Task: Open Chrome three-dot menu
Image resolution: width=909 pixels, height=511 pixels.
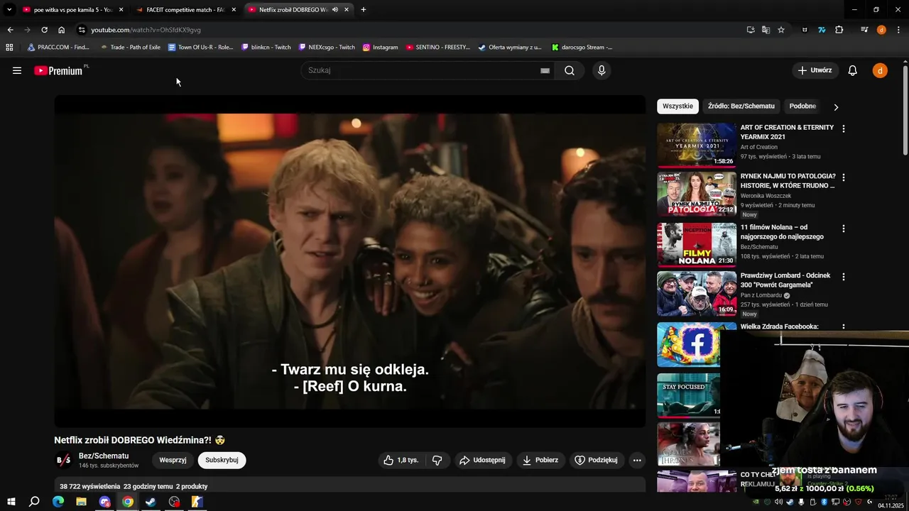Action: tap(898, 30)
